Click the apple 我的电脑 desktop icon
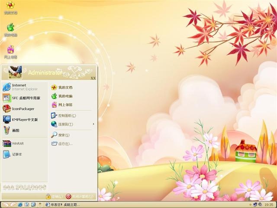Viewport: 277px width, 208px height. (x=10, y=29)
